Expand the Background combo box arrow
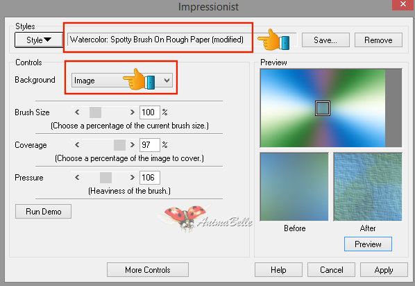This screenshot has width=415, height=286. [167, 81]
